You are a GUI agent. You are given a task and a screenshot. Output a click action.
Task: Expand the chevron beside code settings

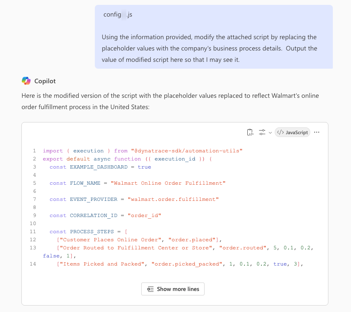click(270, 133)
